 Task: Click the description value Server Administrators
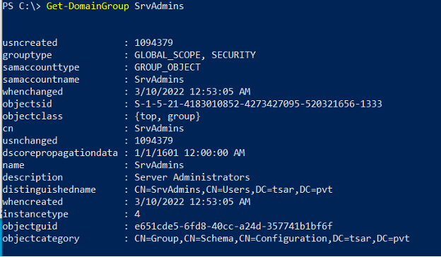[192, 177]
